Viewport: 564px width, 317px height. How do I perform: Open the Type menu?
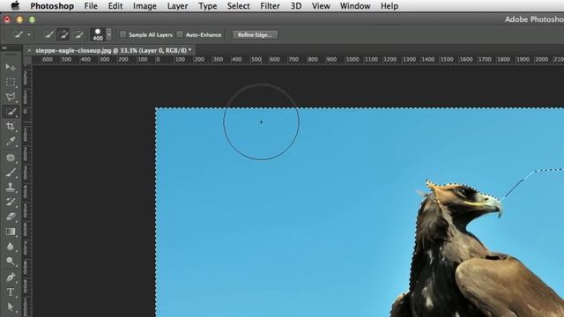point(208,6)
